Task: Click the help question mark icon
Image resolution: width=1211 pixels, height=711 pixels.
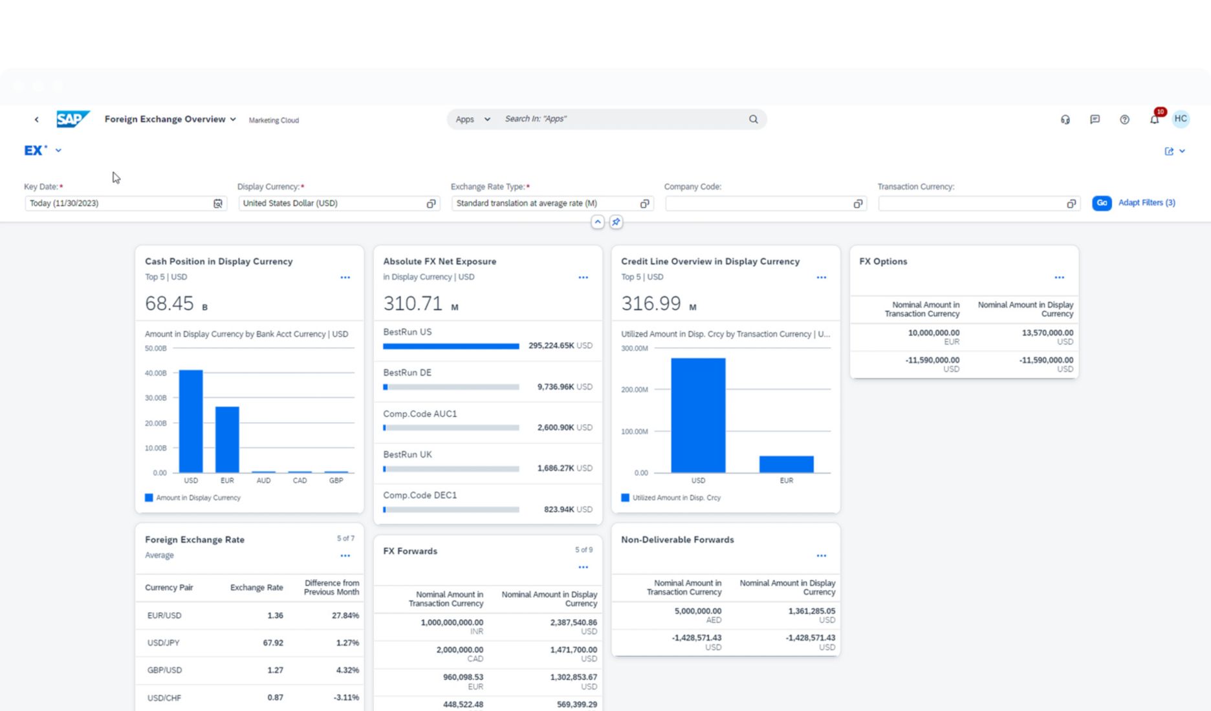Action: tap(1124, 119)
